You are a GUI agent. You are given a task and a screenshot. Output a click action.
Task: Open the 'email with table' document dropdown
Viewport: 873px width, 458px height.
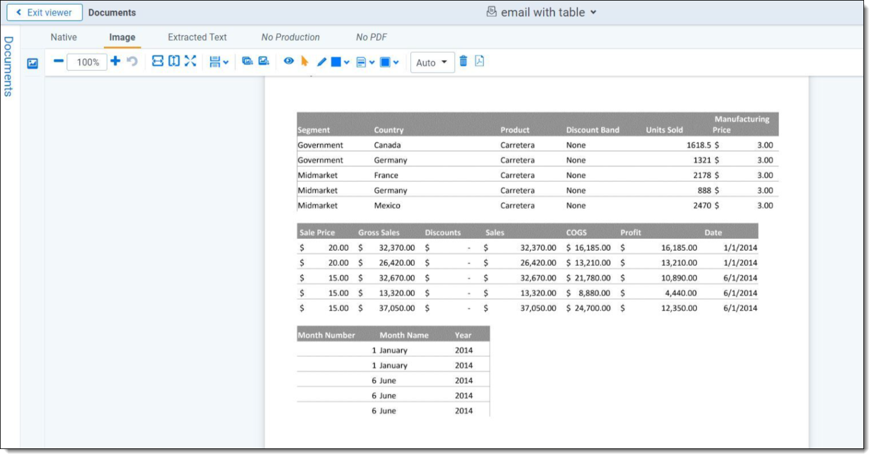point(542,12)
